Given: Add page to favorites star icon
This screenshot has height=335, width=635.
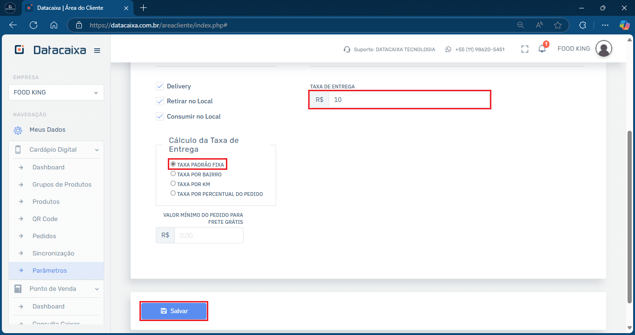Looking at the screenshot, I should tap(558, 25).
